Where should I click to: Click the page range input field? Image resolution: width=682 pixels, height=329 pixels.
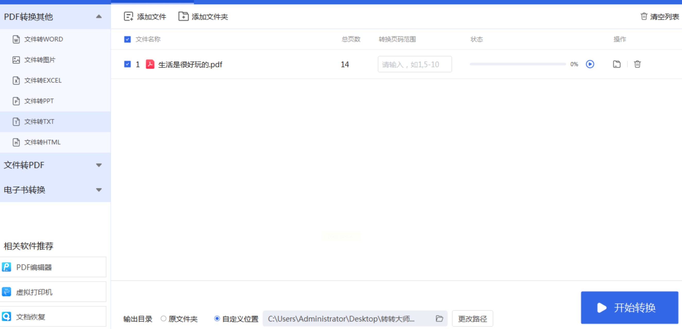[415, 64]
